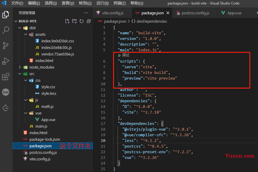Collapse the assets folder

coord(26,35)
